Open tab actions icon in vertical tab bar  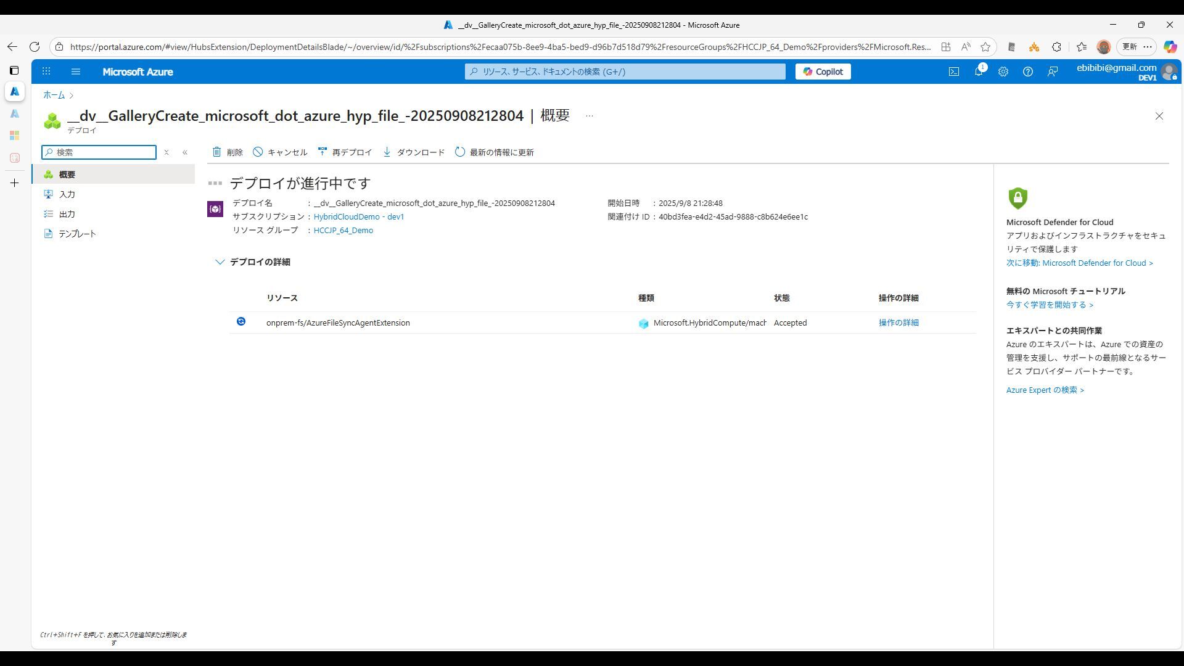click(x=15, y=70)
